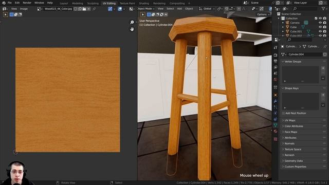Screen dimensions: 329x185
Task: Open the pivot point dropdown
Action: tap(220, 9)
